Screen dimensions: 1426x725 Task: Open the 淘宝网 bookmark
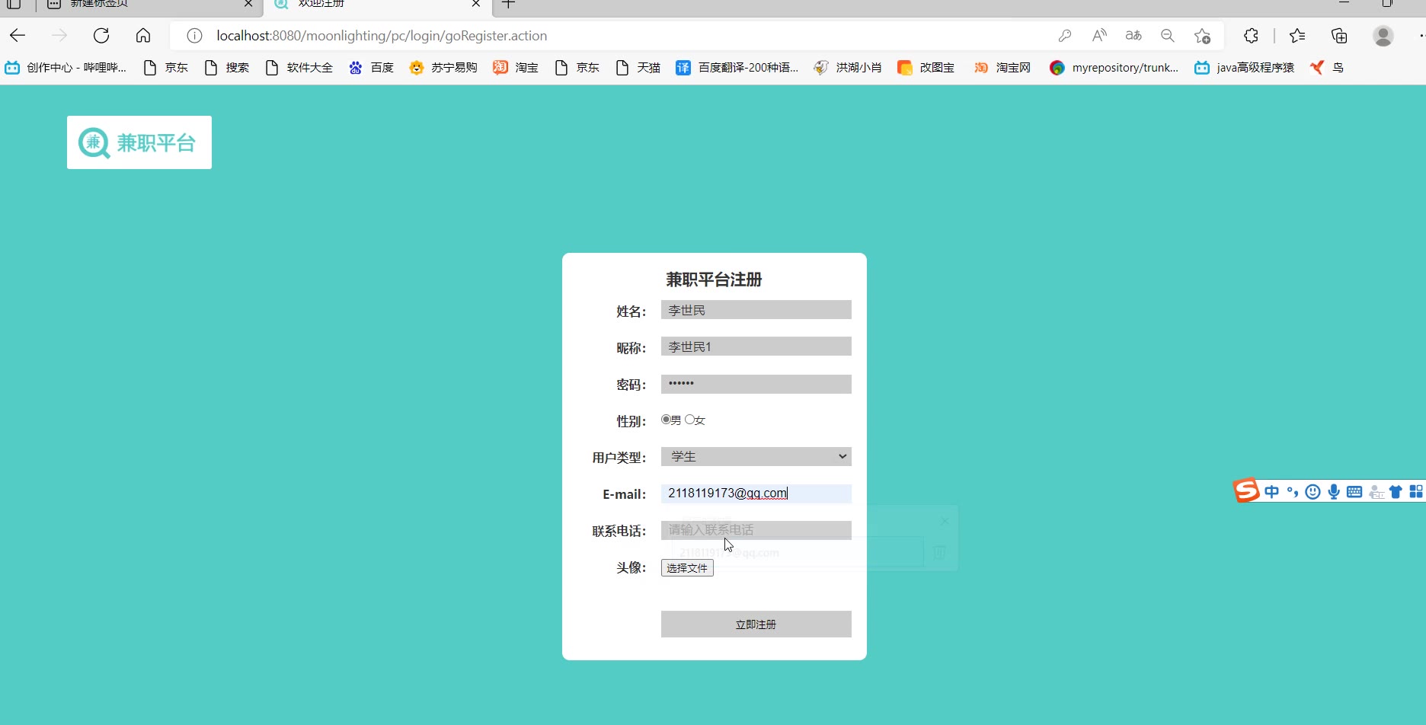pos(1002,68)
